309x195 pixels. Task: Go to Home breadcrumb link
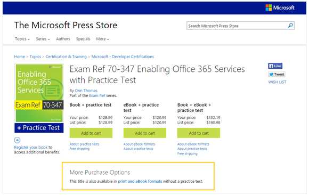click(x=19, y=56)
